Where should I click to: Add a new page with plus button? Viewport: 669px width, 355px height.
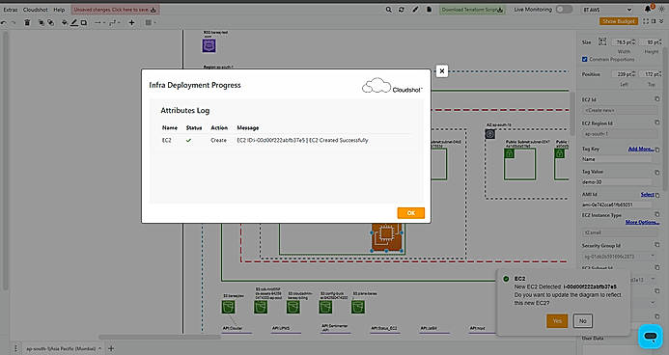(111, 348)
